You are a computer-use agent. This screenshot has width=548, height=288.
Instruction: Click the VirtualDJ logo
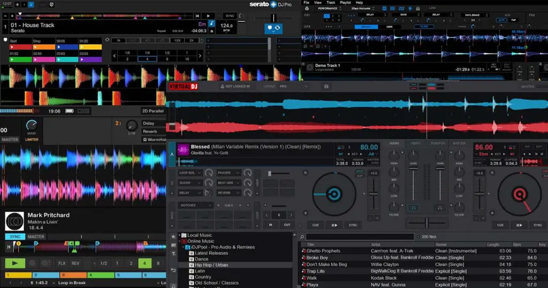(x=184, y=86)
